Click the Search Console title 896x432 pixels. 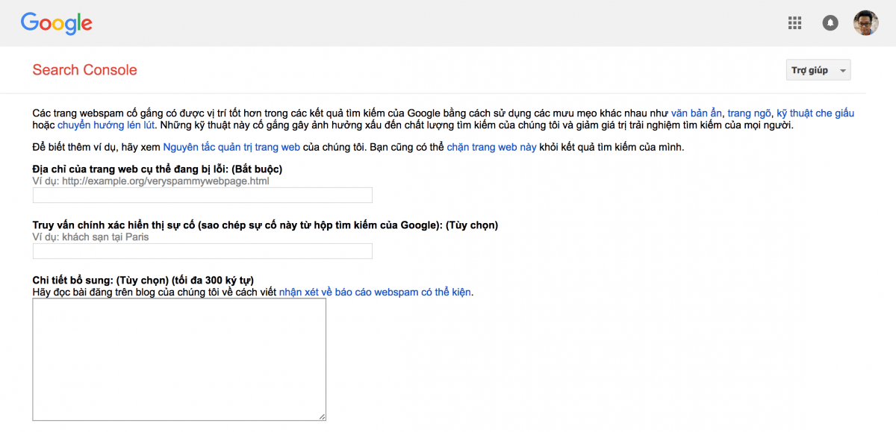pyautogui.click(x=84, y=70)
